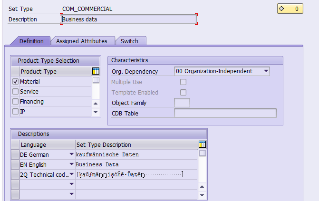Click the yellow status indicator showing 0
The image size is (319, 201).
point(290,9)
